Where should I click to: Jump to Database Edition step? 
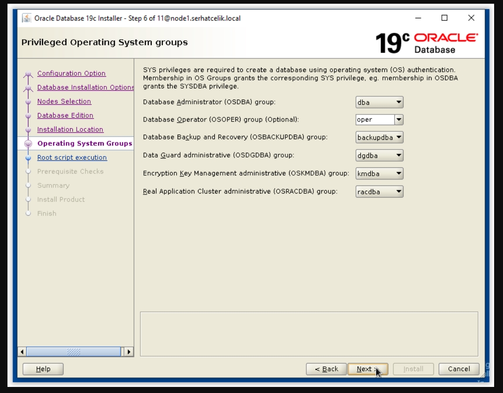click(x=65, y=115)
